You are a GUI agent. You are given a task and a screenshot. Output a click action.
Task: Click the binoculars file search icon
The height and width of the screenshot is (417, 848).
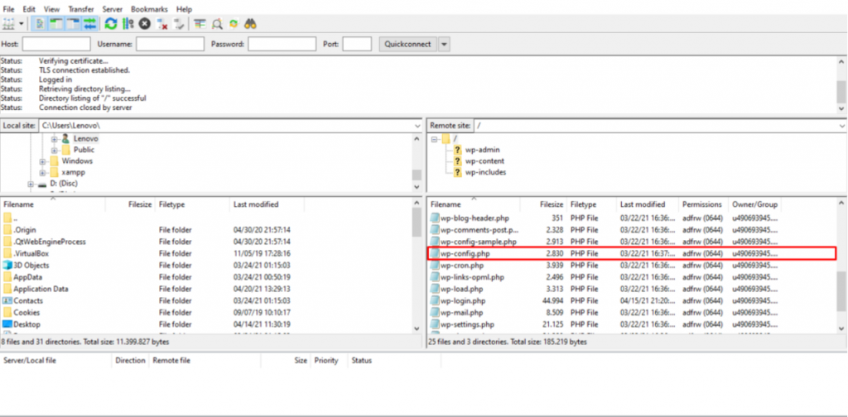coord(251,24)
